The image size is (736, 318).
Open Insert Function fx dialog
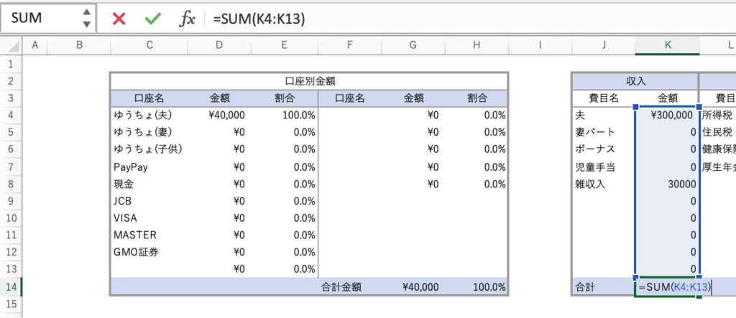pos(187,19)
